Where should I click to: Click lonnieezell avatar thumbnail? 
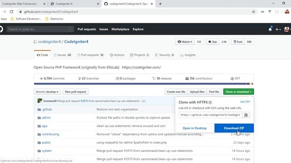40,101
